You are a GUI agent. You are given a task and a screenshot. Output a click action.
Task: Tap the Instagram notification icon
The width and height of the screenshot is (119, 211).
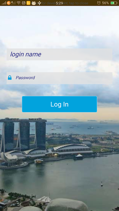(24, 3)
